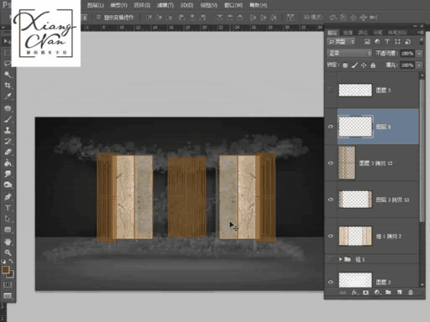Show hidden 组 1 group visibility box
Screen dimensions: 430x322
pyautogui.click(x=330, y=259)
